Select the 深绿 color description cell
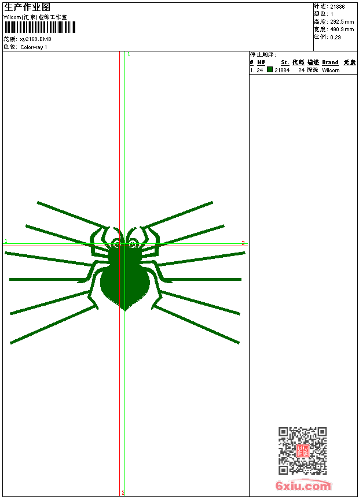This screenshot has height=497, width=359. pos(312,70)
